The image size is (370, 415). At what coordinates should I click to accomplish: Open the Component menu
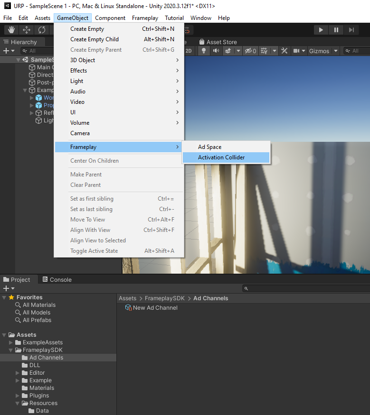coord(110,18)
